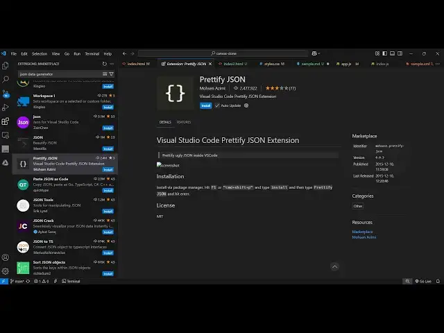Open the Customize Layout icon
This screenshot has height=333, width=444.
[377, 53]
